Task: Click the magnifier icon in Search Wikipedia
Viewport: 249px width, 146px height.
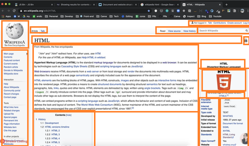Action: 246,31
